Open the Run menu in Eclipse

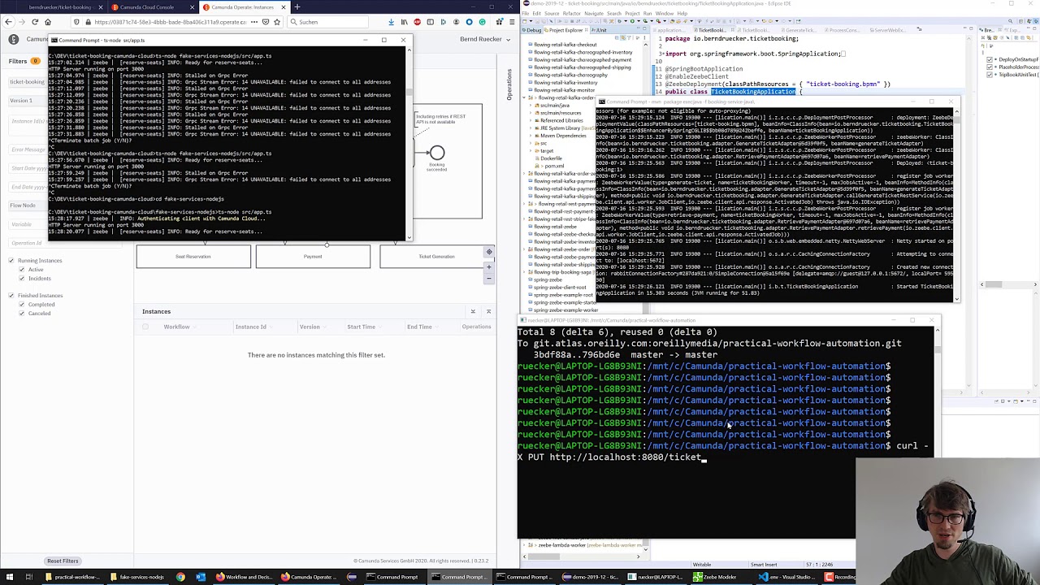648,14
